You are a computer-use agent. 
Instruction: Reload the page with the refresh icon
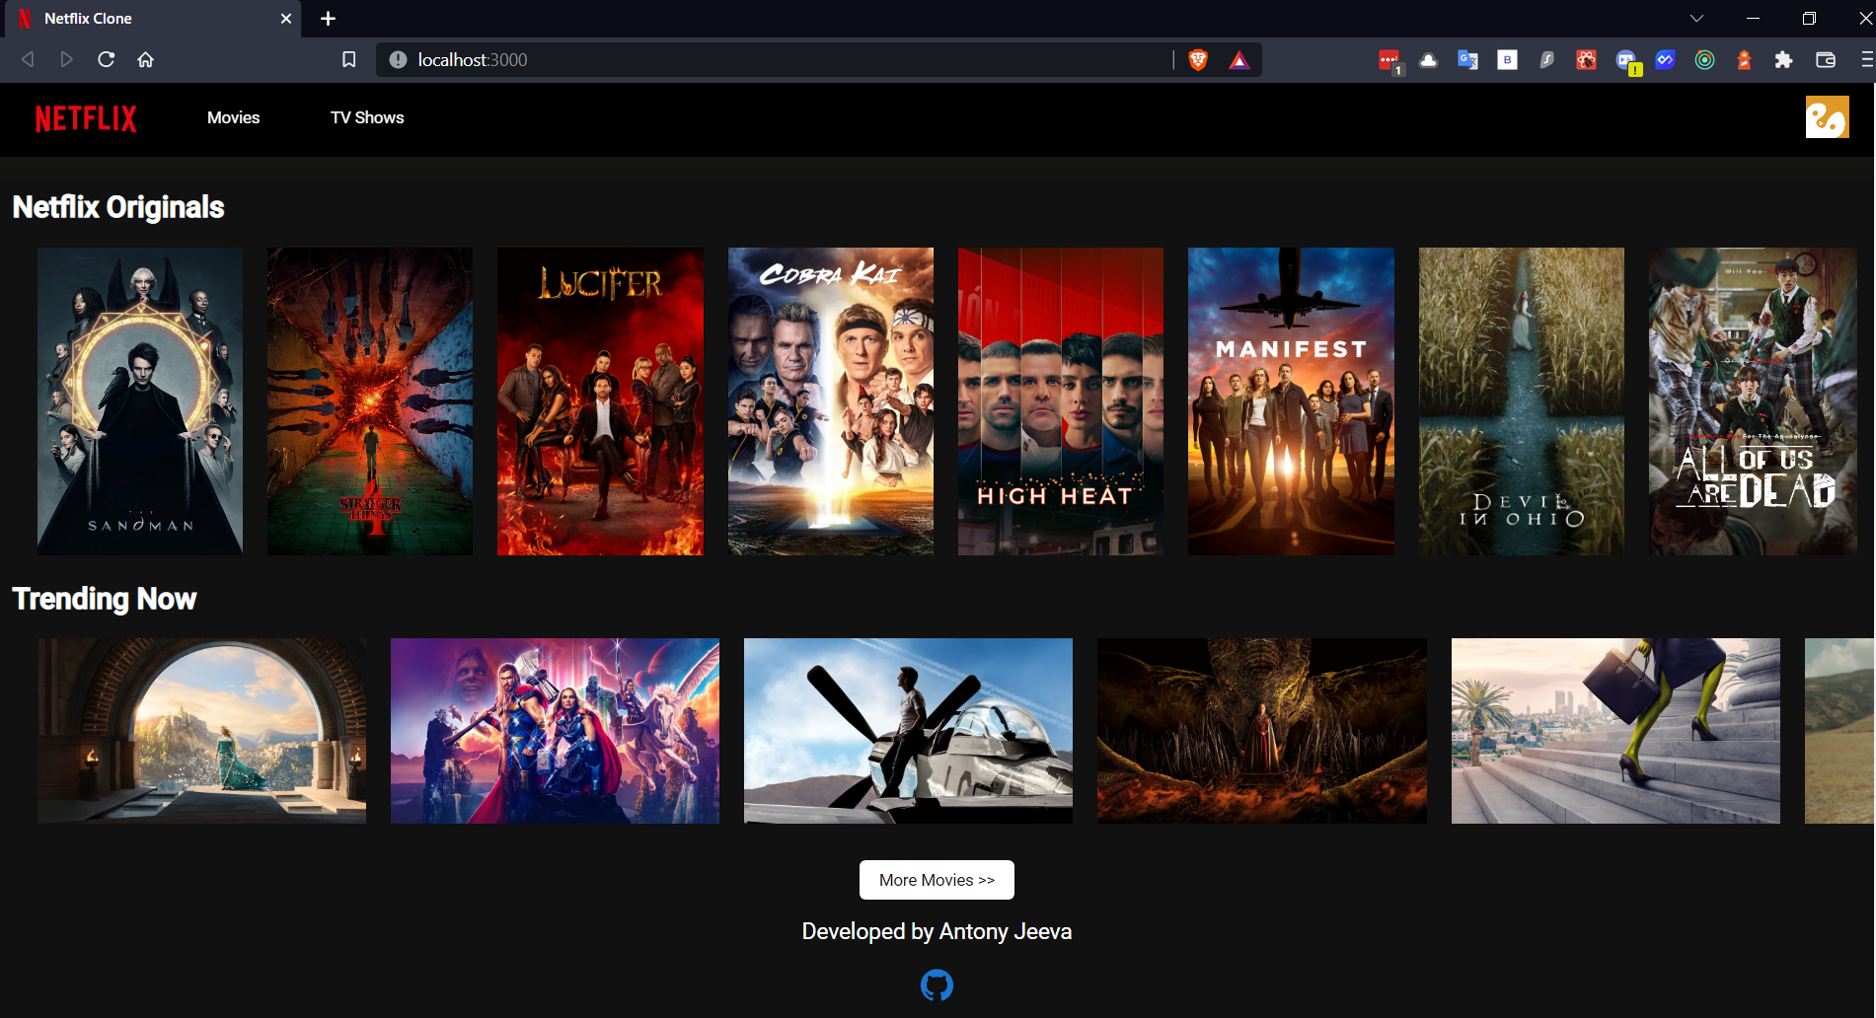pos(107,59)
